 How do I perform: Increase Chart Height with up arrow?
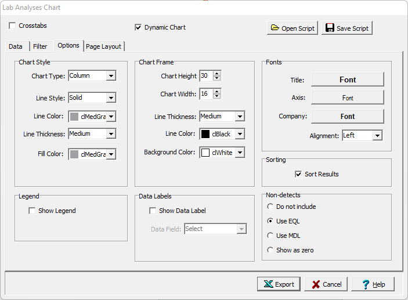pyautogui.click(x=216, y=74)
